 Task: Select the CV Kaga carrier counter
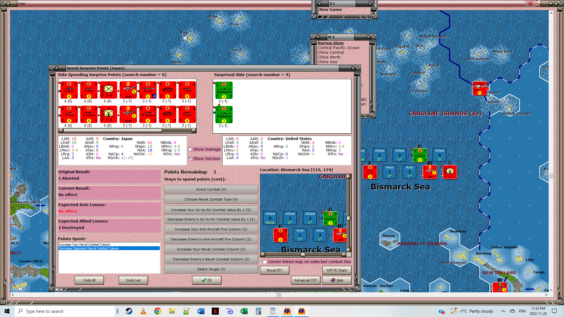point(148,90)
